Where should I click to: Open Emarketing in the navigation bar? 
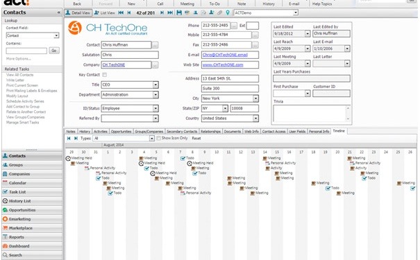pos(32,219)
